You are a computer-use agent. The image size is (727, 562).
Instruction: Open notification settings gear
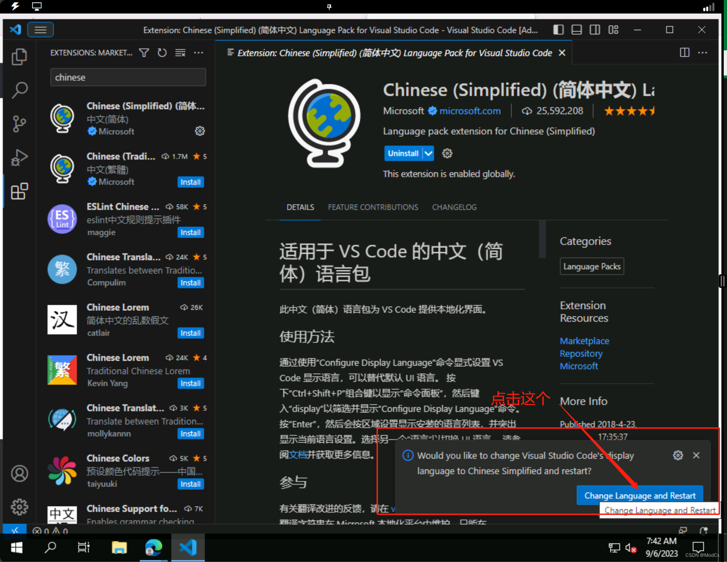(x=678, y=455)
